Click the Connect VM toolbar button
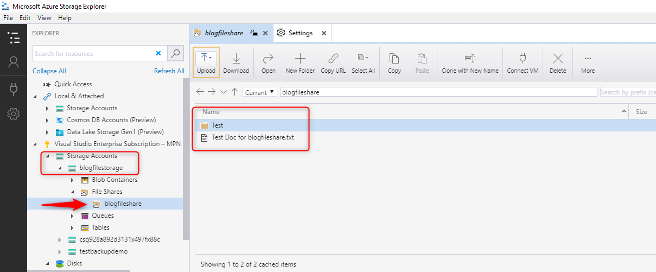656x272 pixels. (523, 63)
